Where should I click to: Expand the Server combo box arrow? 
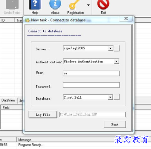pyautogui.click(x=111, y=48)
